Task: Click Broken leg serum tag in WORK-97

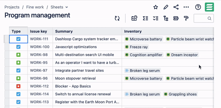Action: click(143, 70)
